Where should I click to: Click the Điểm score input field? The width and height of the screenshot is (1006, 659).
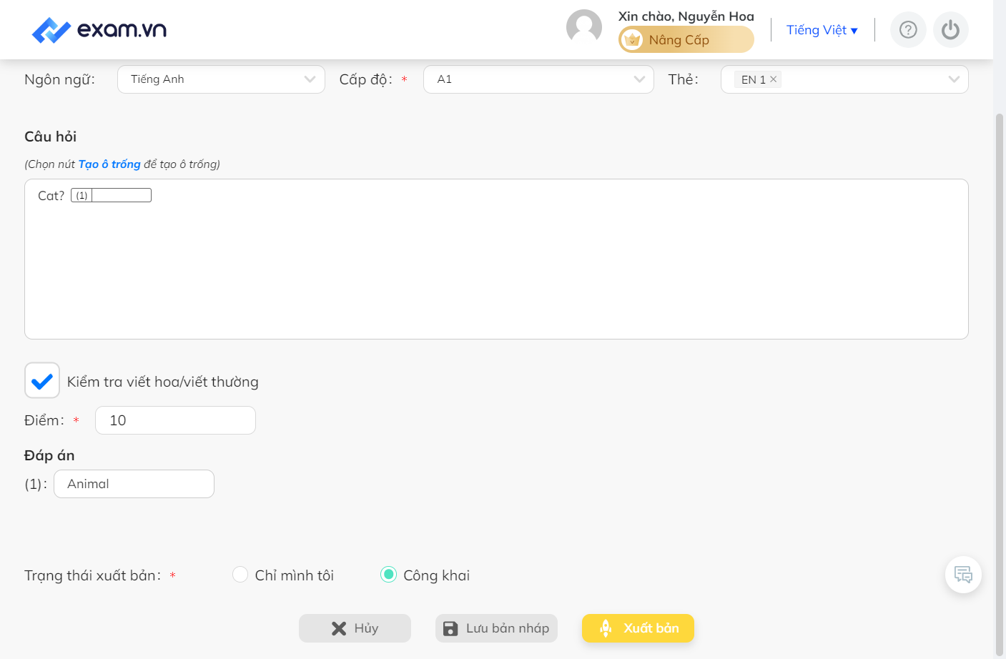175,420
